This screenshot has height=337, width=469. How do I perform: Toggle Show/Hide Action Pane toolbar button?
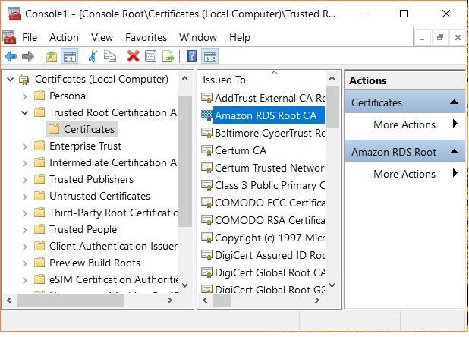(x=210, y=56)
